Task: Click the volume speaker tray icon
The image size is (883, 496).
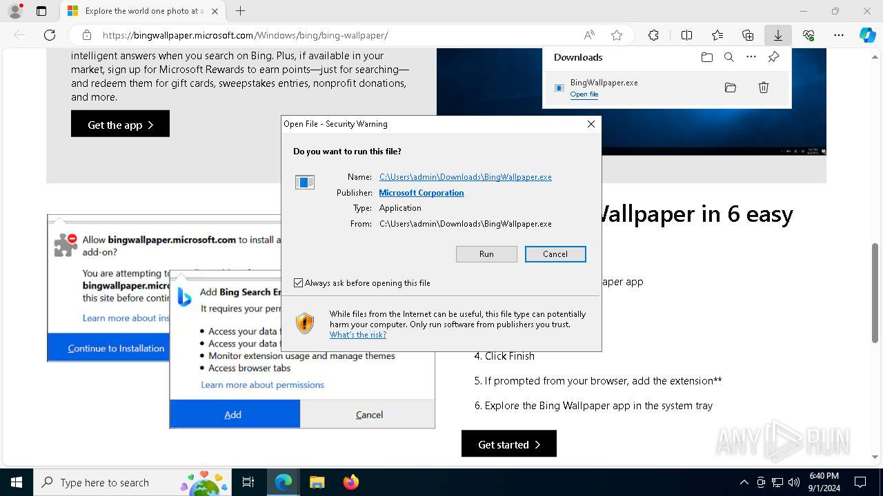Action: coord(794,482)
